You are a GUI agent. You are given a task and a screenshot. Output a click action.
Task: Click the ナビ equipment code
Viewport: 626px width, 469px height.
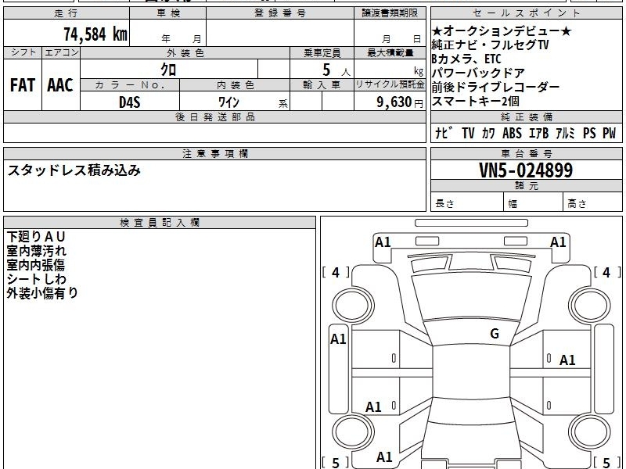coord(444,133)
